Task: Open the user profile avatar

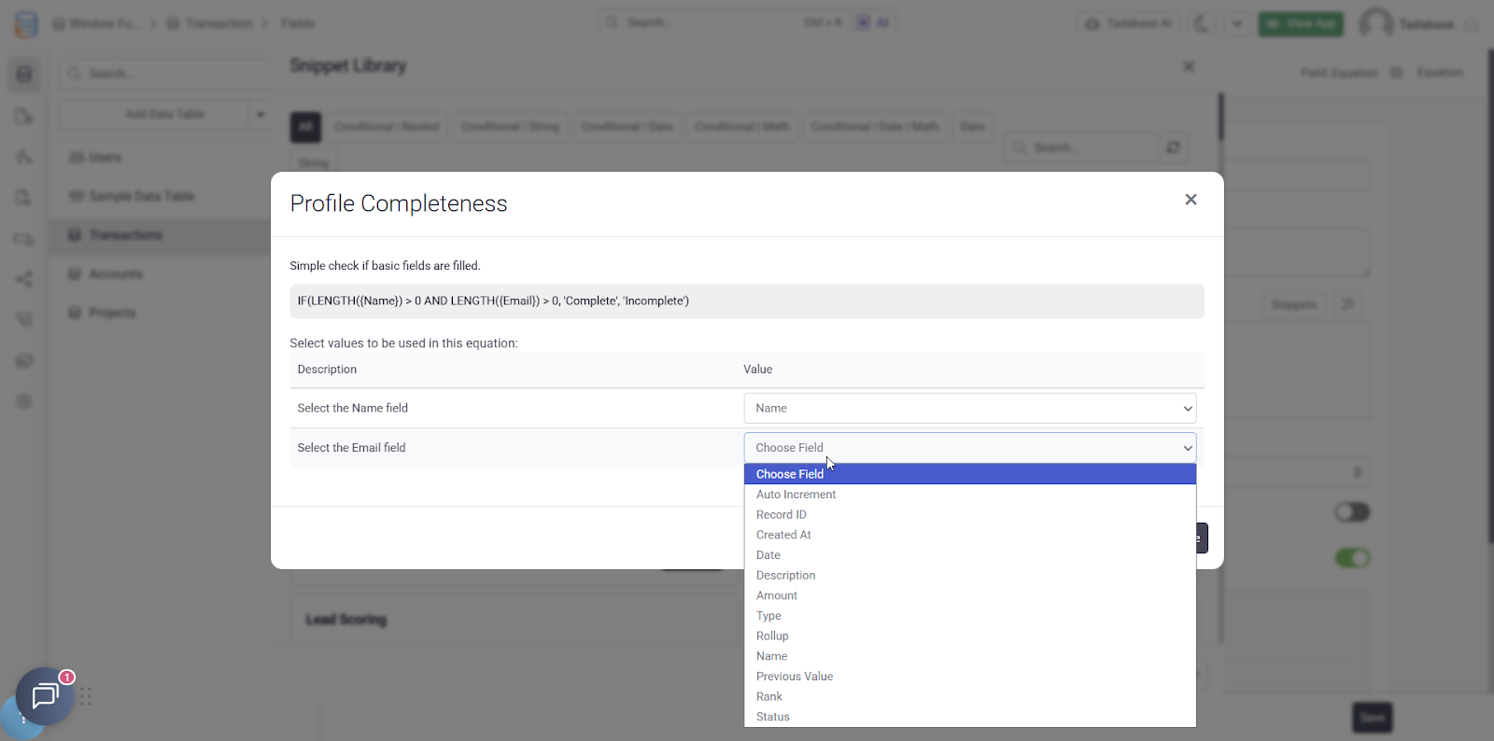Action: click(x=1375, y=24)
